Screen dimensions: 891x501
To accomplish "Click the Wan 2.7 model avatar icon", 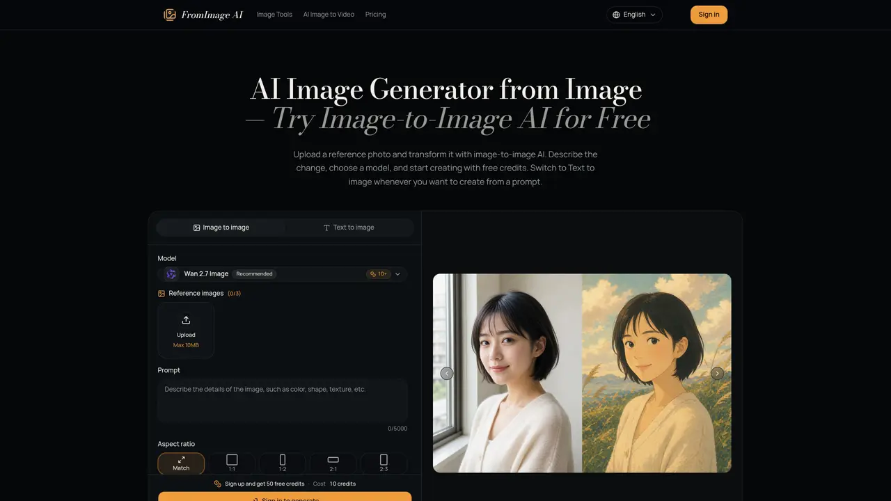I will pyautogui.click(x=171, y=274).
